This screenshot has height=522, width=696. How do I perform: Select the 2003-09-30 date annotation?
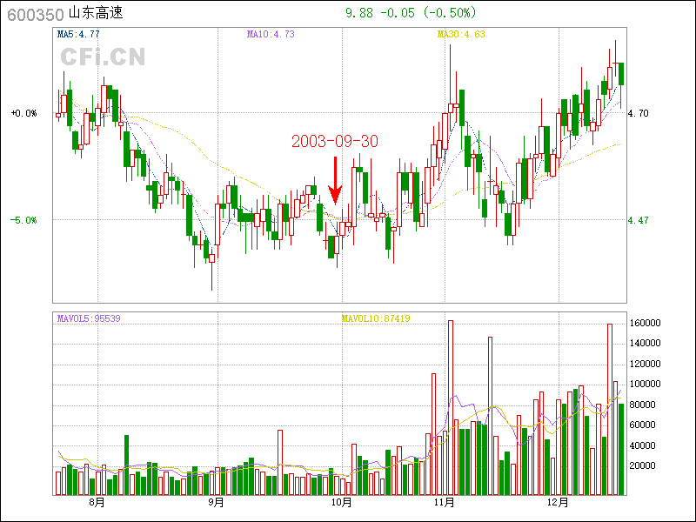tap(334, 141)
